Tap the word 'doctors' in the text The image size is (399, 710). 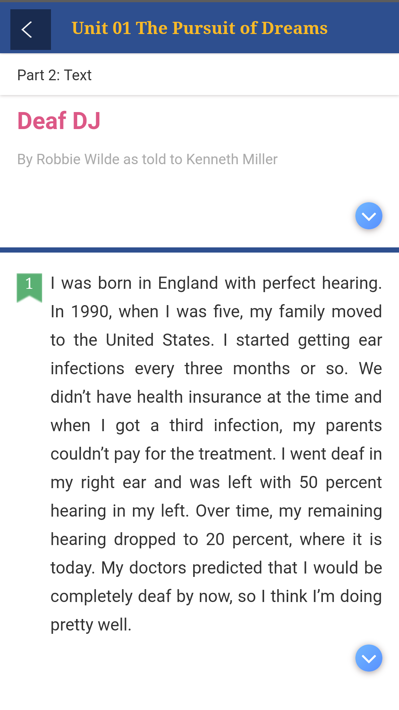(157, 568)
